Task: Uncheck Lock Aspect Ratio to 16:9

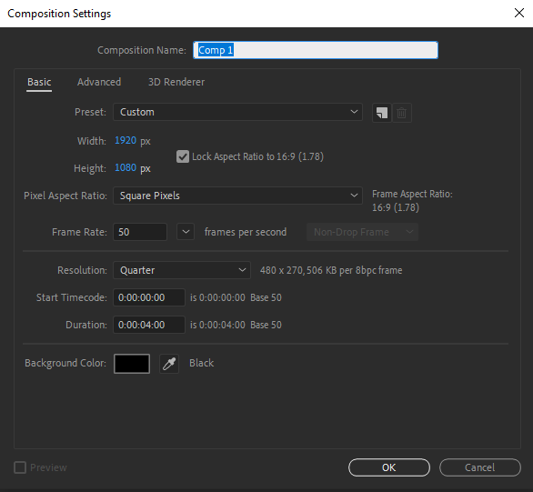Action: click(183, 156)
